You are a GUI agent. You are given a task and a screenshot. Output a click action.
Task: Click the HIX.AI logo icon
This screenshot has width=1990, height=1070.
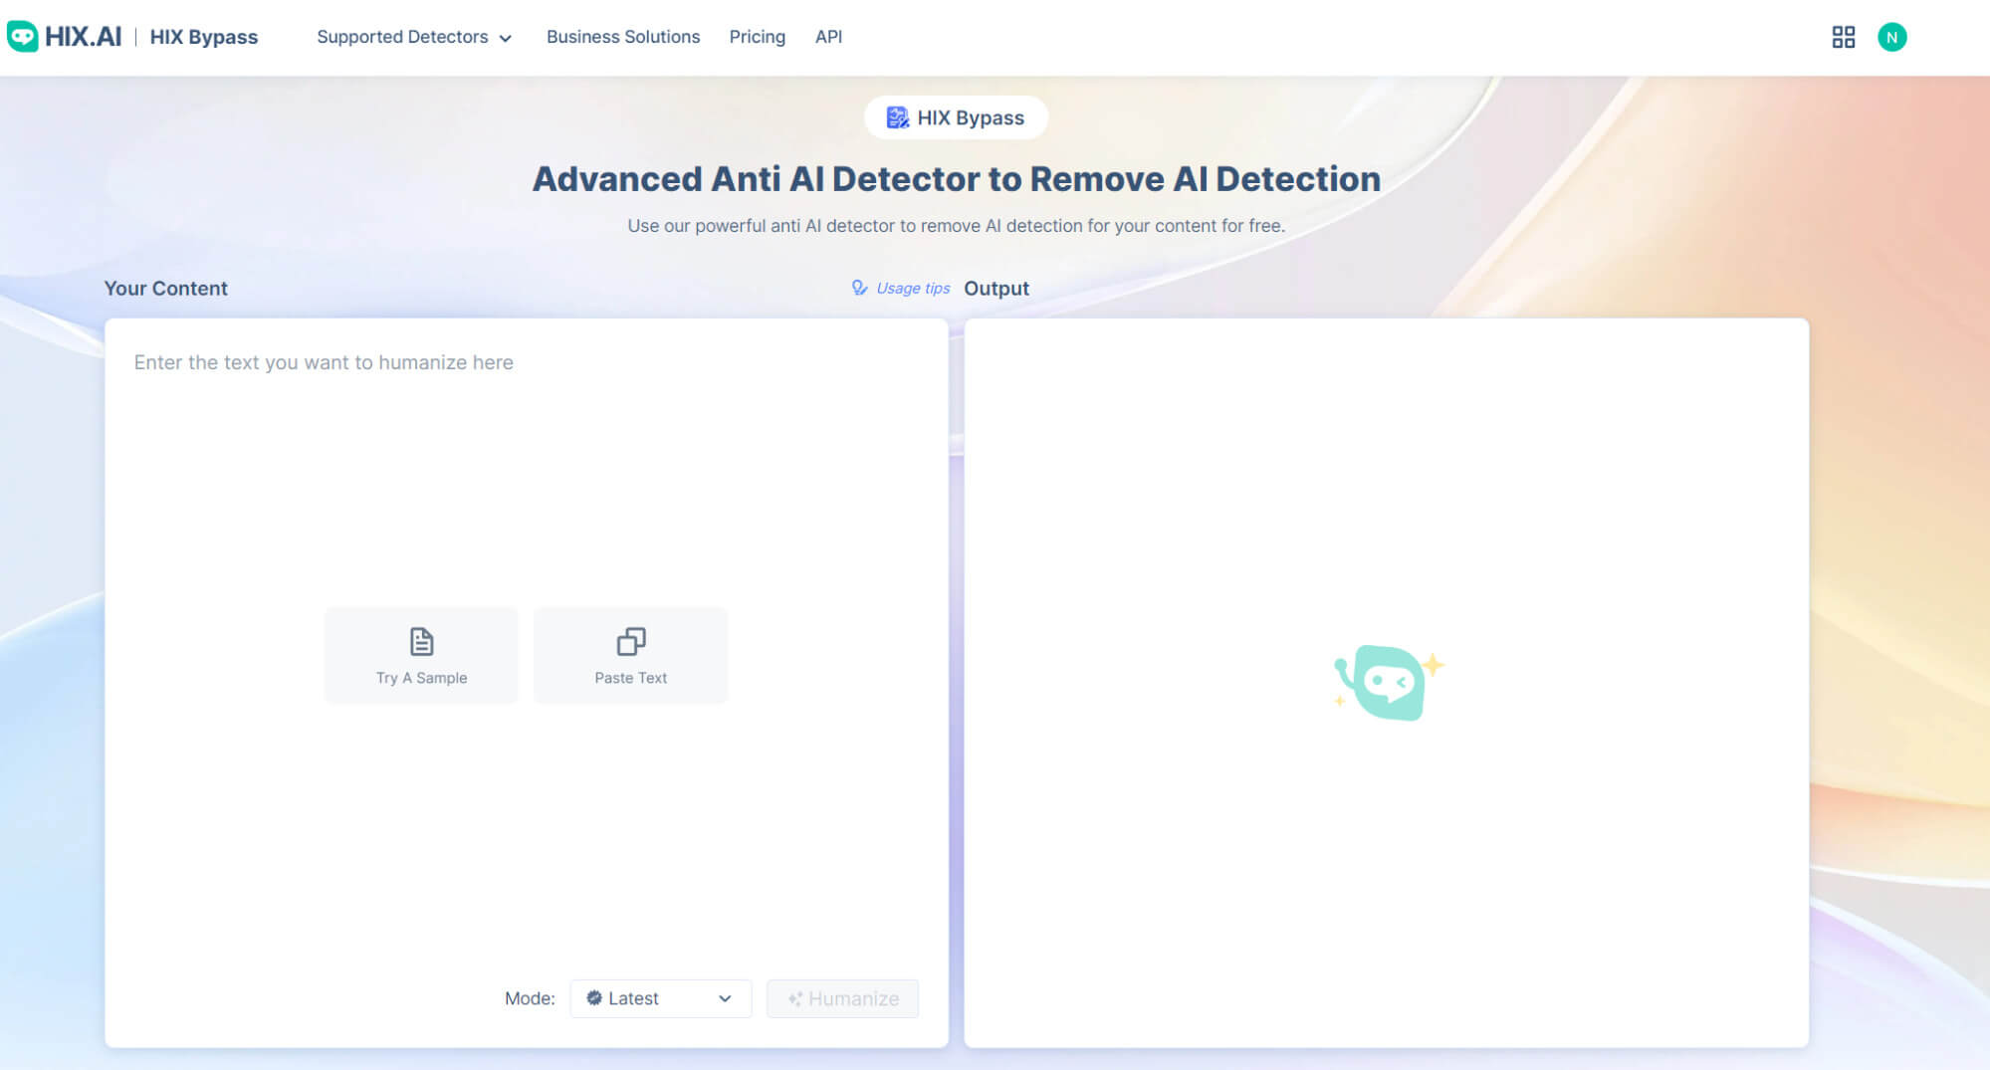click(x=22, y=37)
